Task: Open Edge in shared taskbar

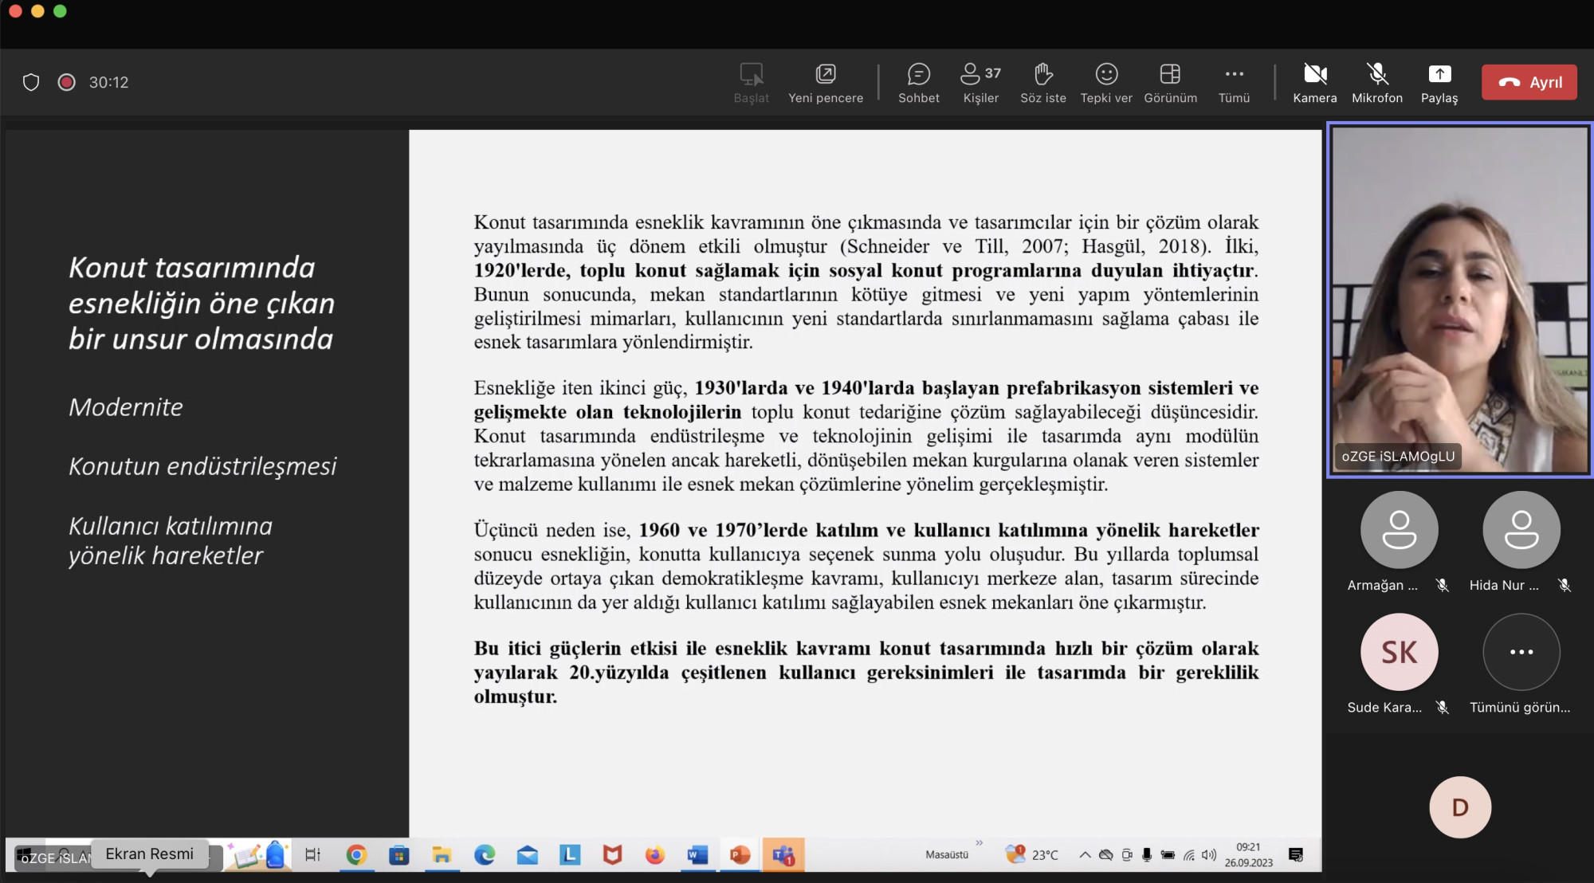Action: click(x=485, y=855)
